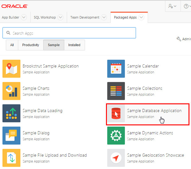Open the Packaged Apps tab
The width and height of the screenshot is (191, 169).
[125, 18]
